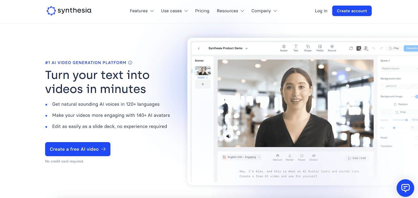Viewport: 418px width, 198px height.
Task: Click the video preview of the avatar
Action: click(x=295, y=103)
